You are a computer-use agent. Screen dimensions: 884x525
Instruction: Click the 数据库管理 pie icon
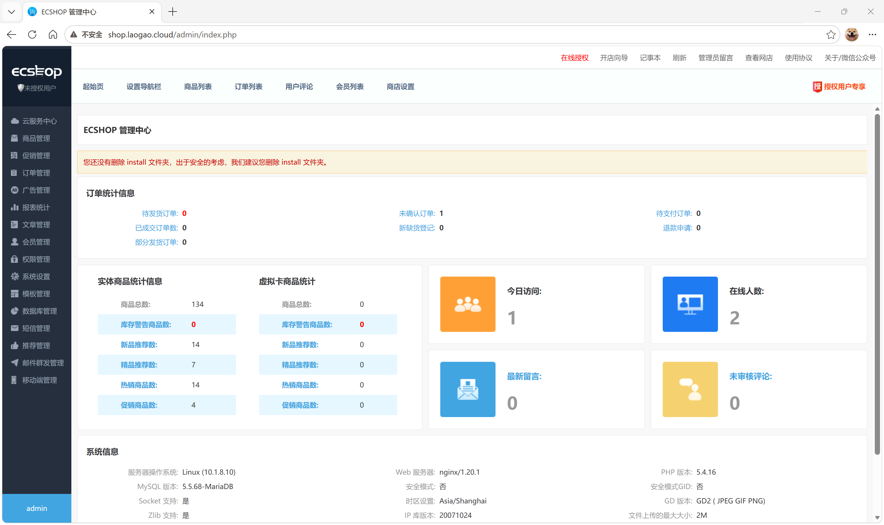click(14, 311)
